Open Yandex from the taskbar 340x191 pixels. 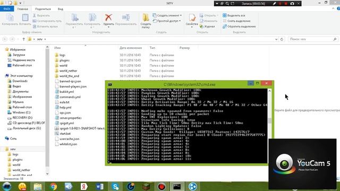(84, 186)
